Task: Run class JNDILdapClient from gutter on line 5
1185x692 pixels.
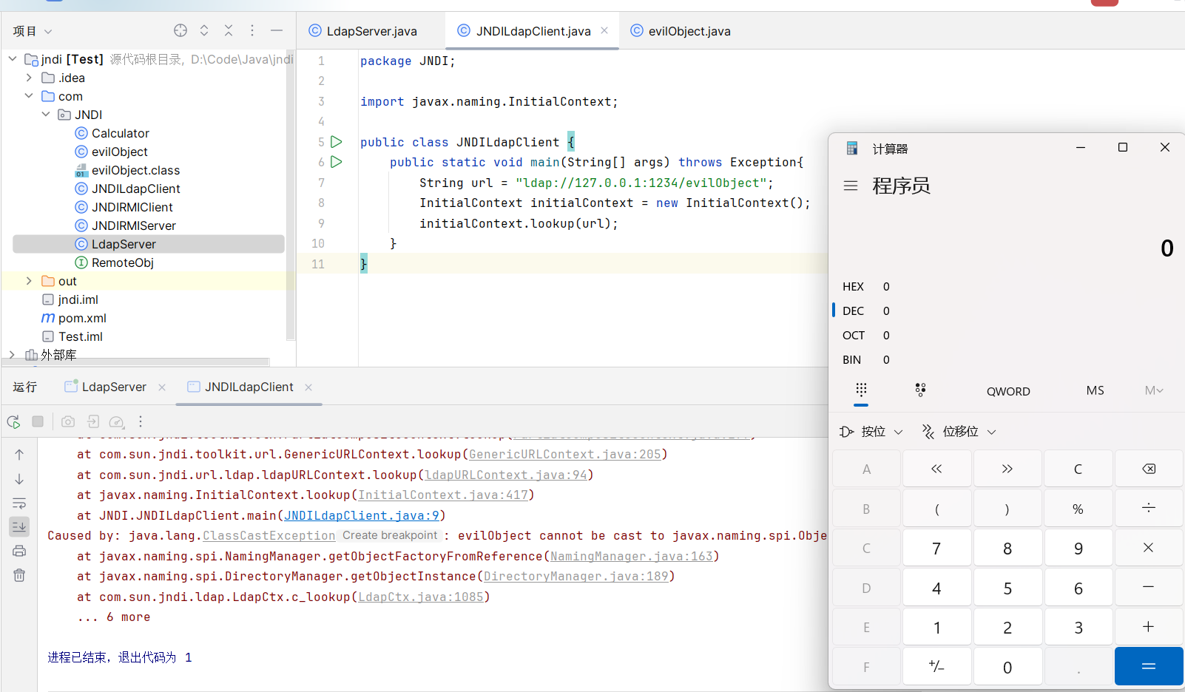Action: (337, 141)
